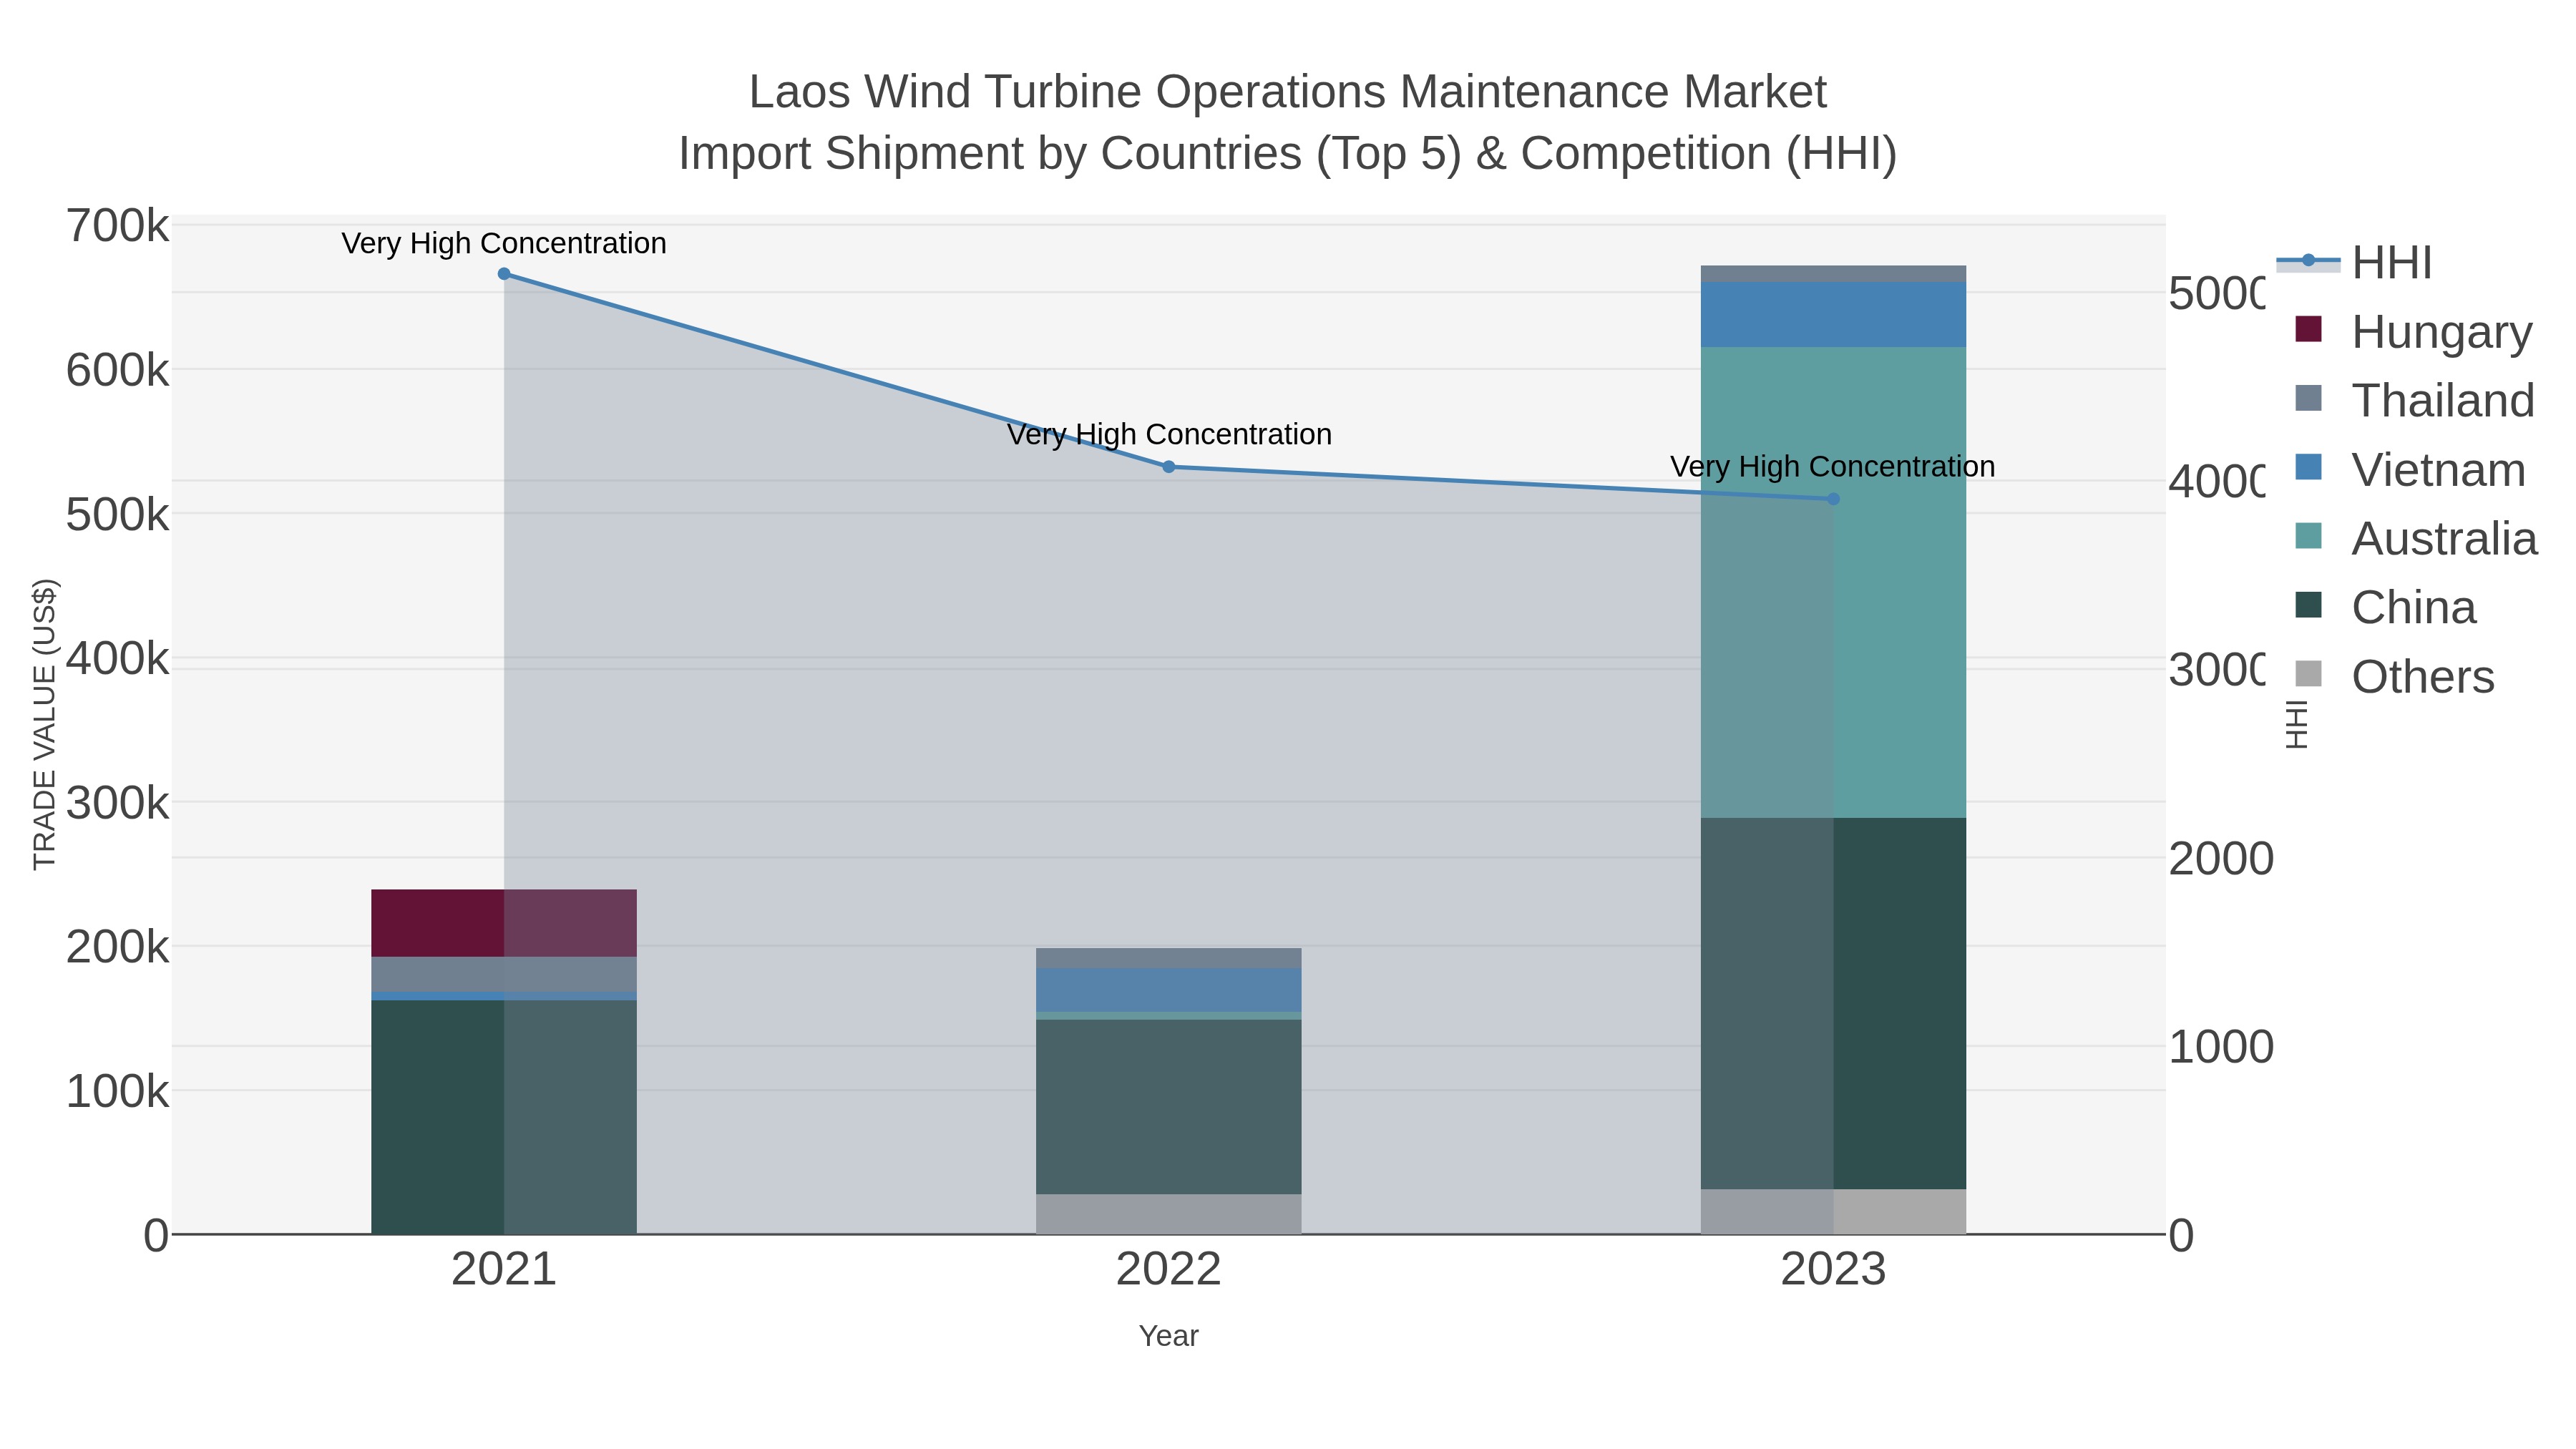Screen dimensions: 2576x1449
Task: Toggle the Others legend entry
Action: click(x=2394, y=676)
